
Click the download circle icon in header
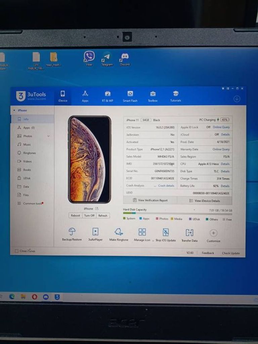click(237, 99)
